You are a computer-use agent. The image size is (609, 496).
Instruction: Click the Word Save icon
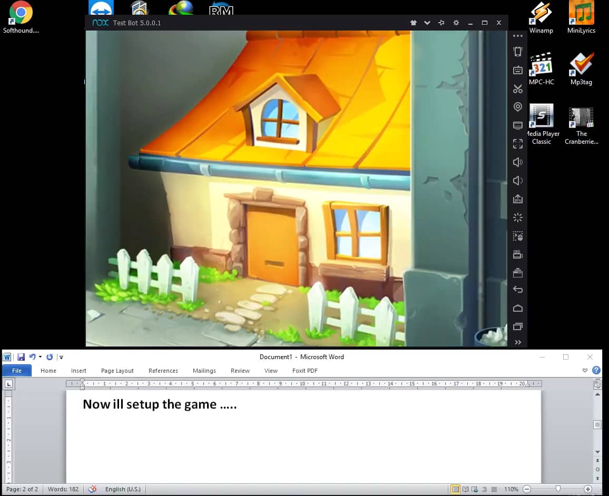(x=21, y=357)
